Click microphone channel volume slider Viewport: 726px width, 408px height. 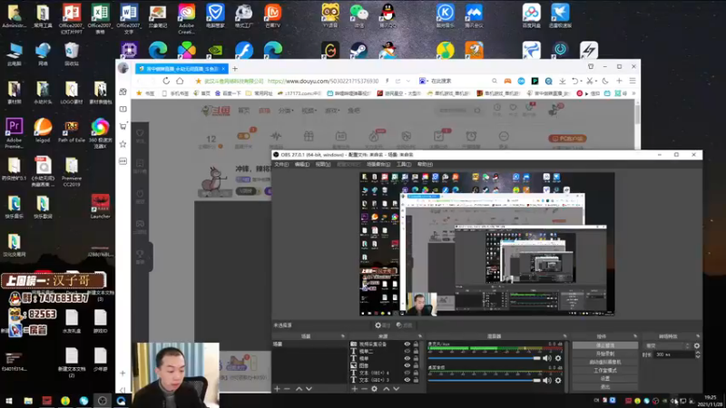pyautogui.click(x=484, y=358)
